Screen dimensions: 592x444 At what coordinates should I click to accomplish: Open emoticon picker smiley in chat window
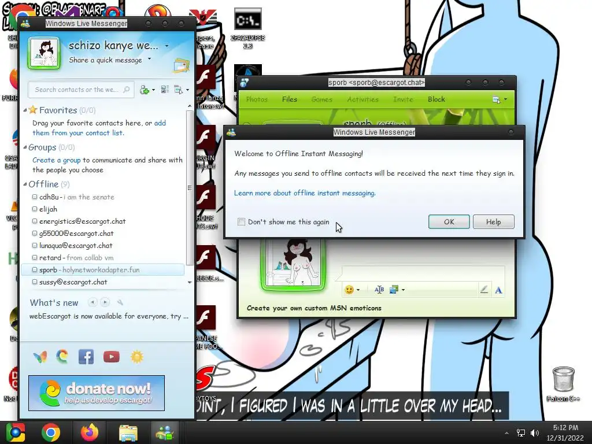tap(349, 290)
